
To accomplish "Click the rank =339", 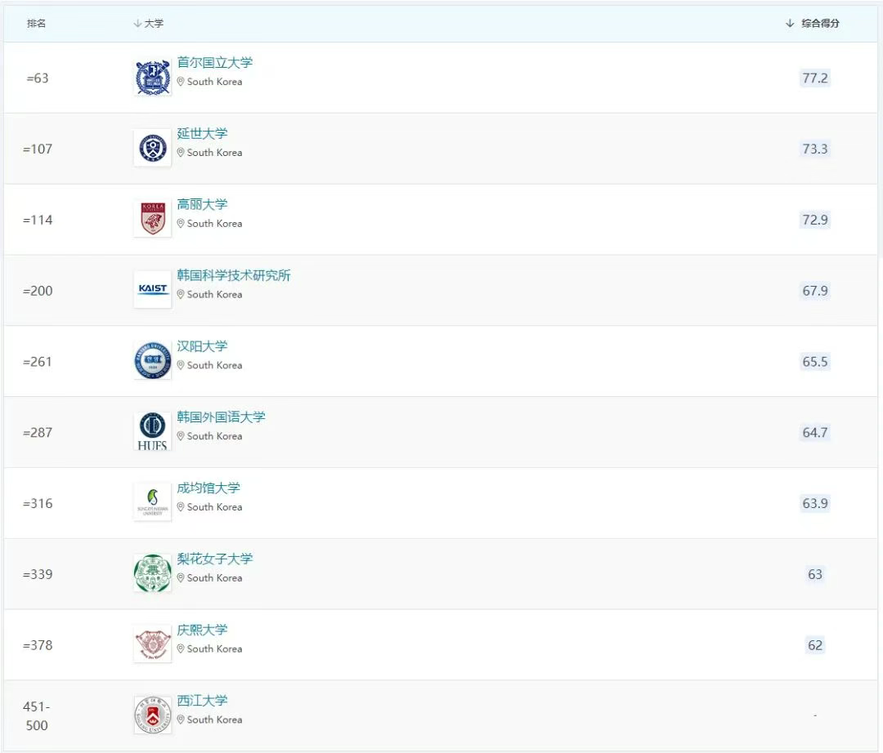I will 38,574.
